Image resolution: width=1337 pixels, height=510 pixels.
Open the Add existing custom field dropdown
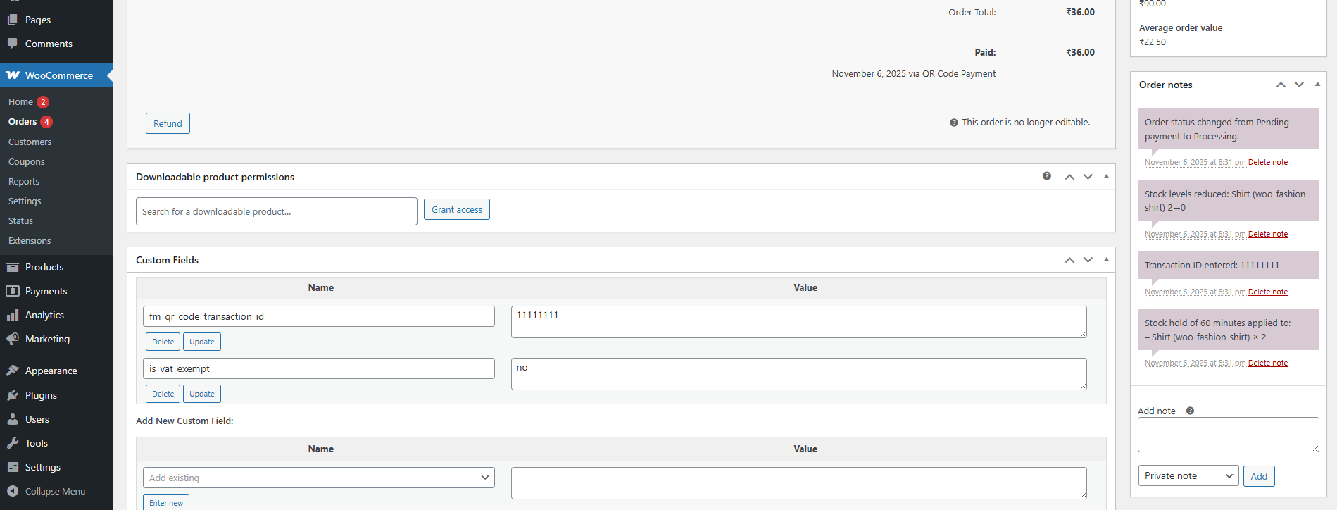click(x=319, y=478)
